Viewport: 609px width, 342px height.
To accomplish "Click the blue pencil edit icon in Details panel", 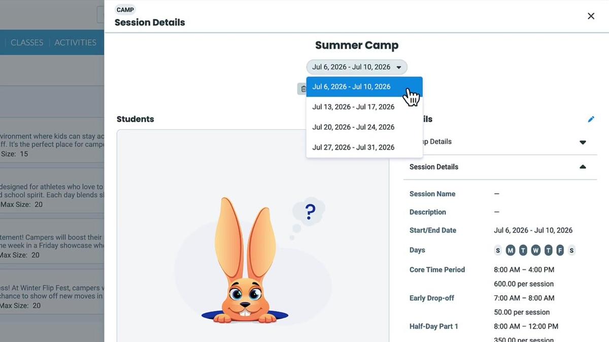I will 591,119.
